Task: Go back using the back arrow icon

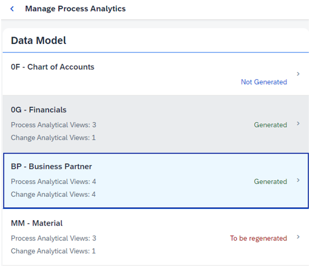Action: [12, 9]
